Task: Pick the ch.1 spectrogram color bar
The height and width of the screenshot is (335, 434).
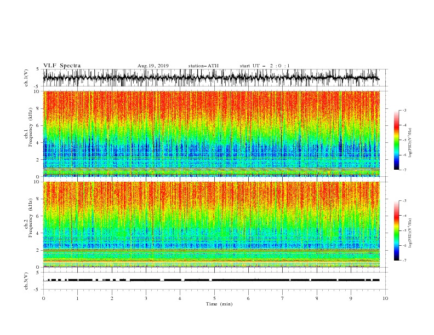Action: click(396, 140)
